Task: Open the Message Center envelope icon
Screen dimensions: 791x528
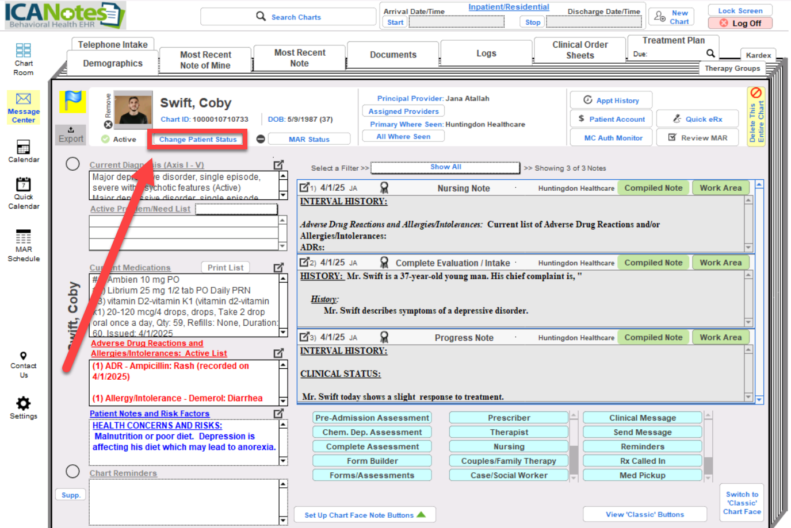Action: 24,99
